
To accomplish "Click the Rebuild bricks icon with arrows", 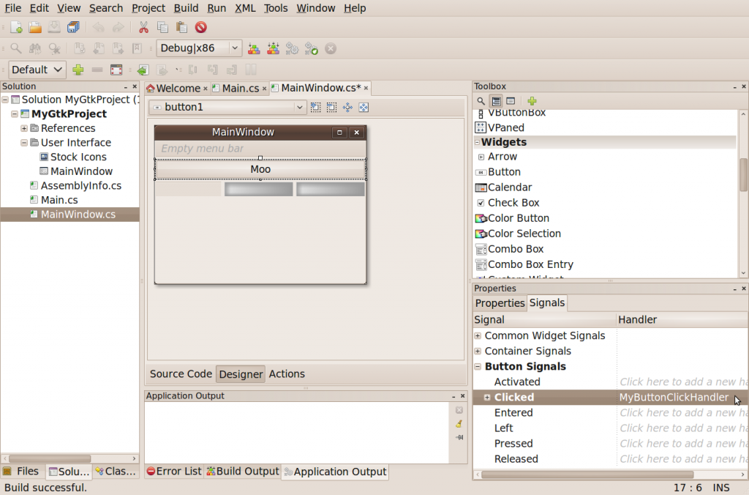I will [x=274, y=48].
